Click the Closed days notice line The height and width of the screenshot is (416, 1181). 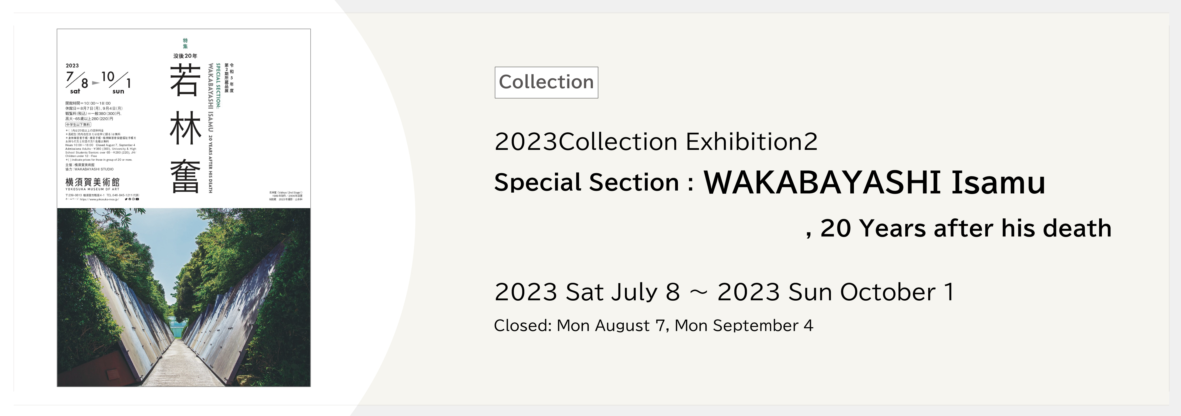[653, 326]
